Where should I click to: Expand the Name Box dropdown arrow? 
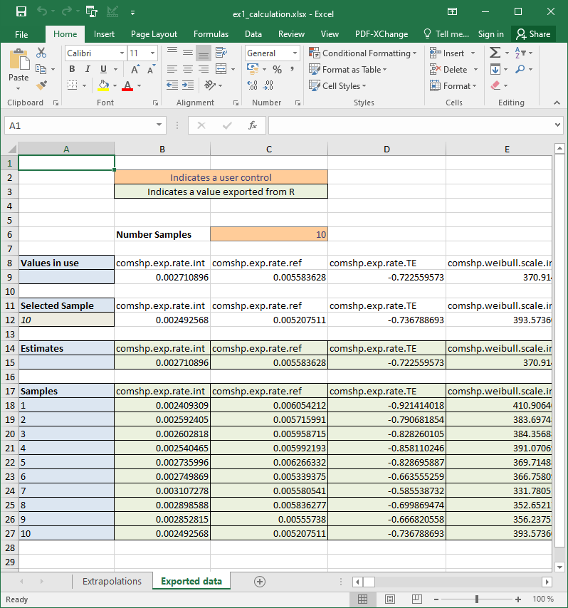coord(159,125)
